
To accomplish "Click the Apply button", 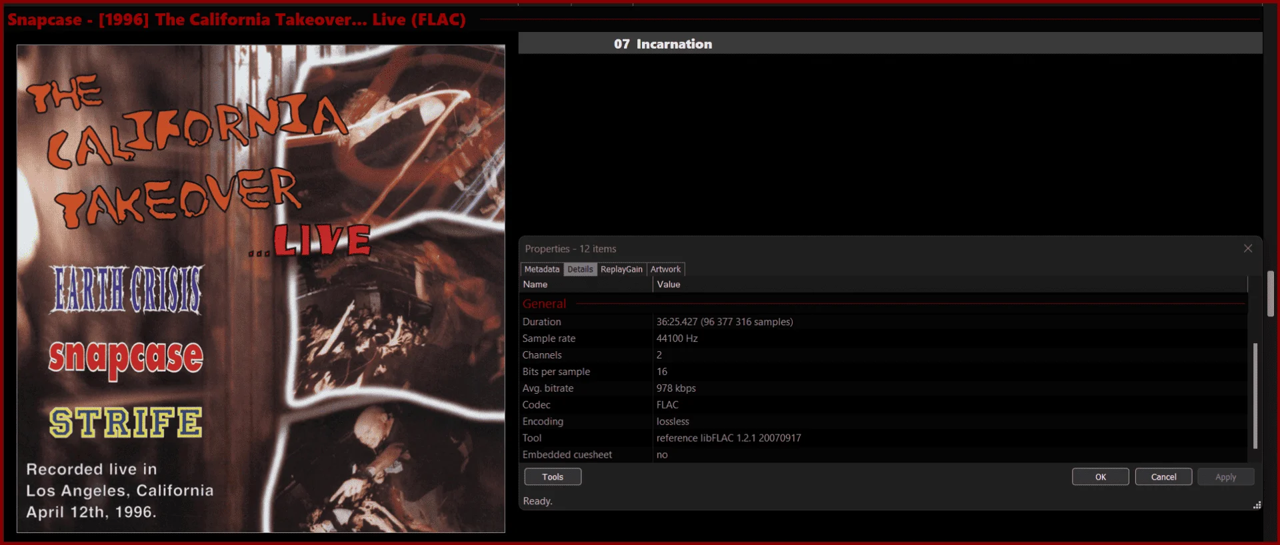I will pos(1225,477).
